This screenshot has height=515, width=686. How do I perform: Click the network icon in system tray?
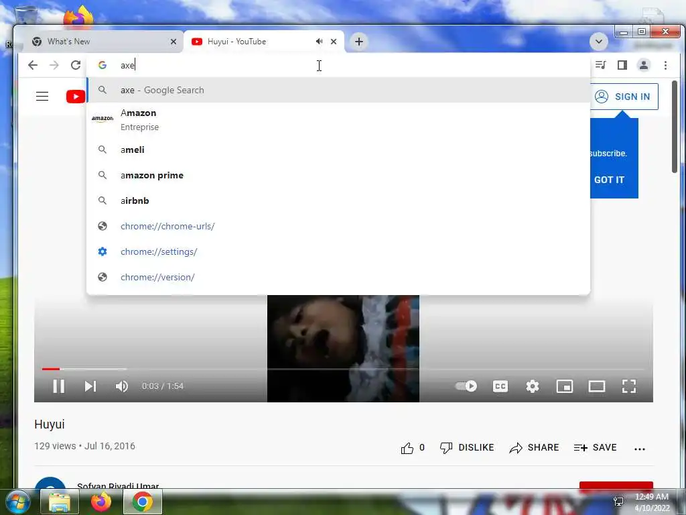point(618,502)
